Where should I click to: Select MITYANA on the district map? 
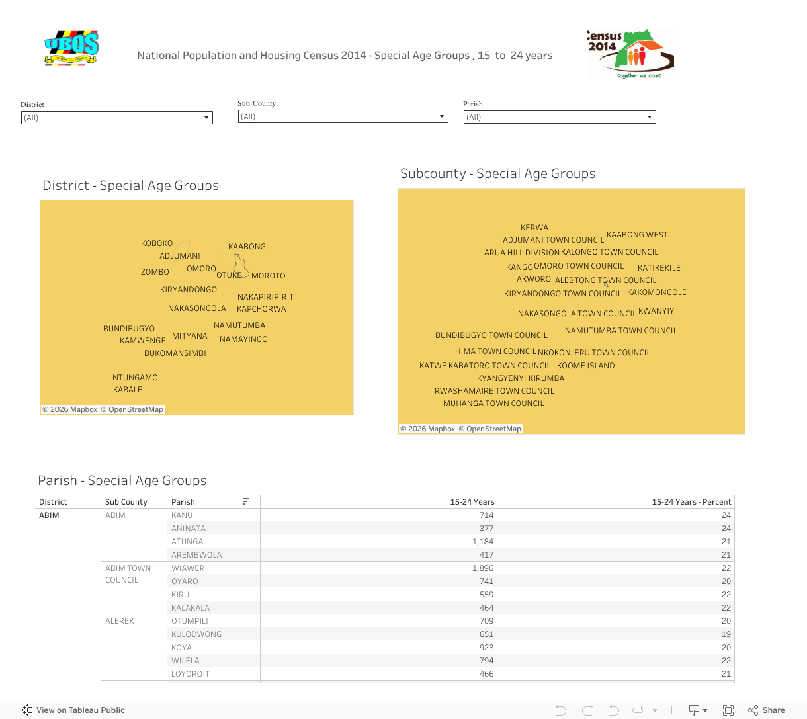[190, 336]
